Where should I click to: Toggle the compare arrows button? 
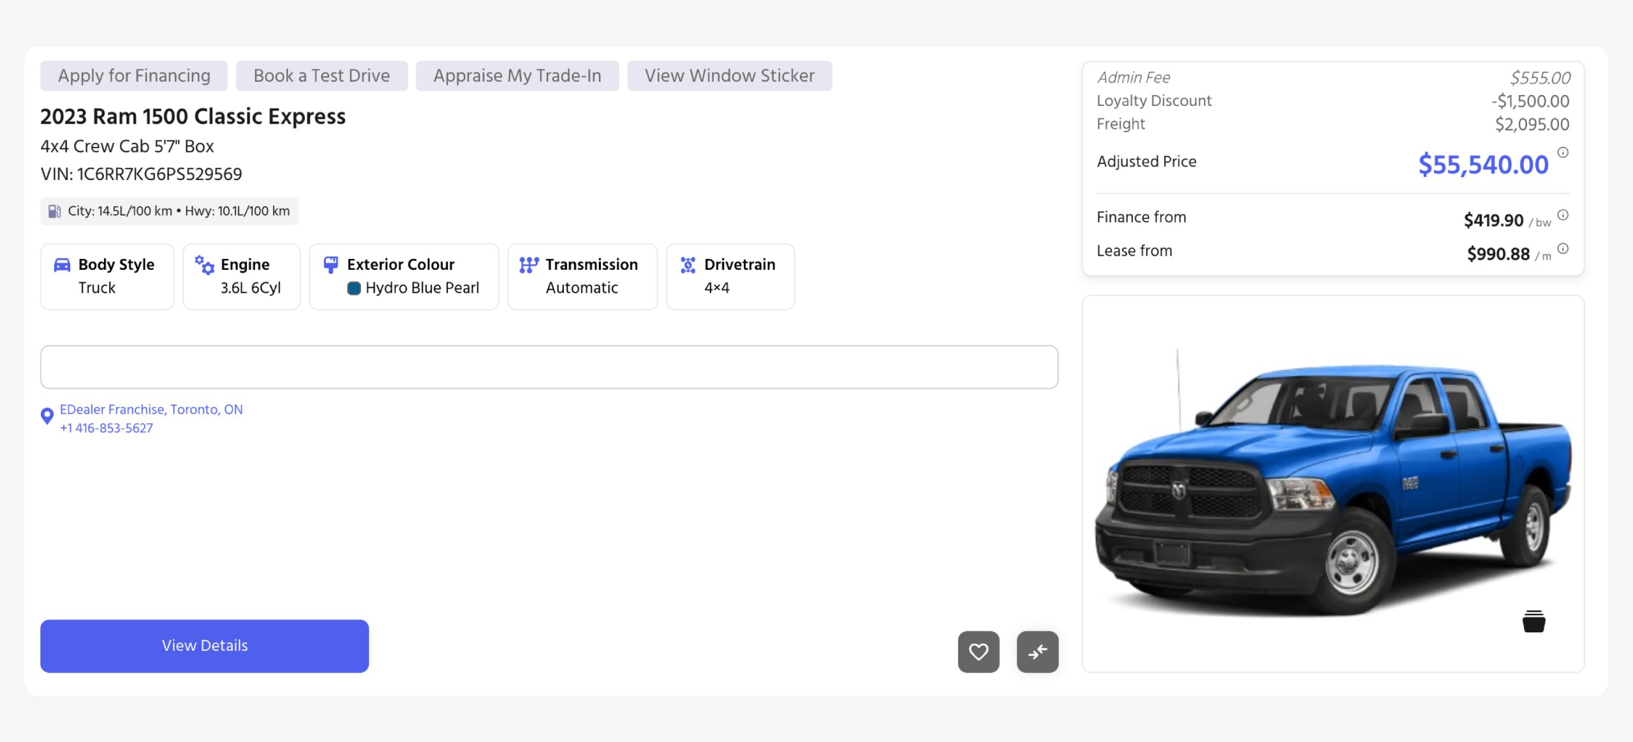point(1037,651)
